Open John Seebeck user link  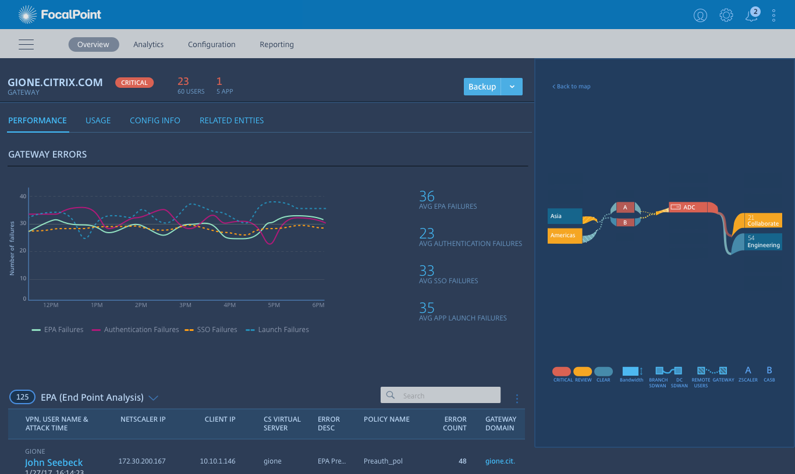(x=54, y=462)
